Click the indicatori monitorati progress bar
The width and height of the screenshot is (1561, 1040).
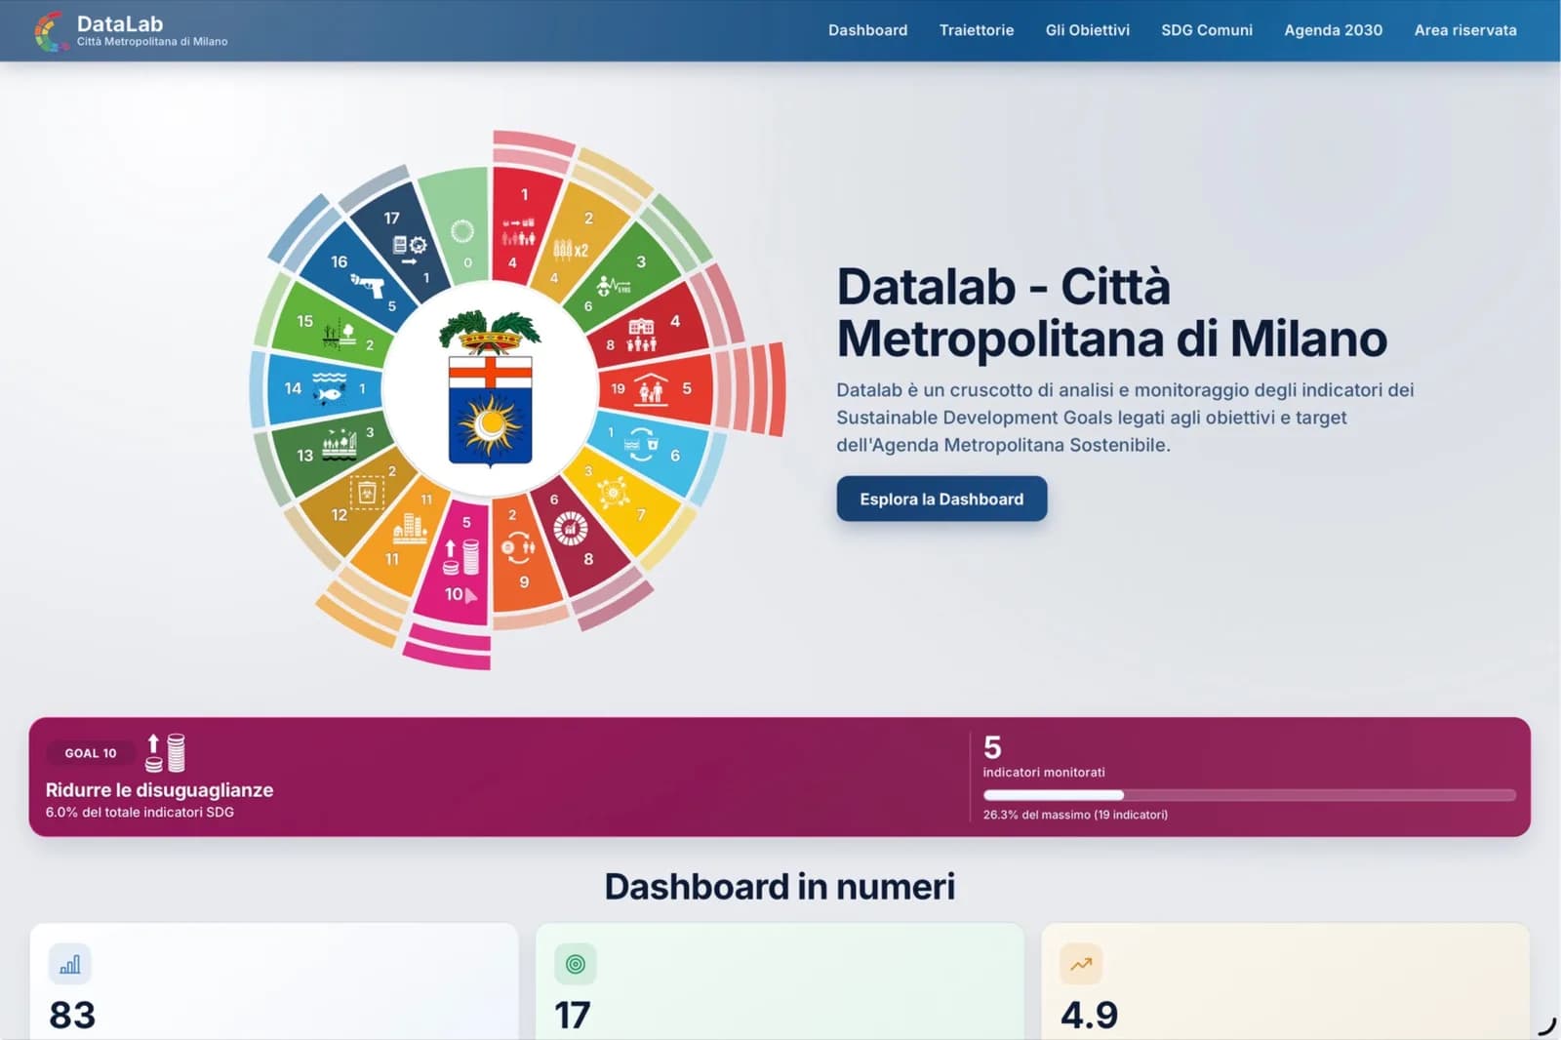(1249, 795)
